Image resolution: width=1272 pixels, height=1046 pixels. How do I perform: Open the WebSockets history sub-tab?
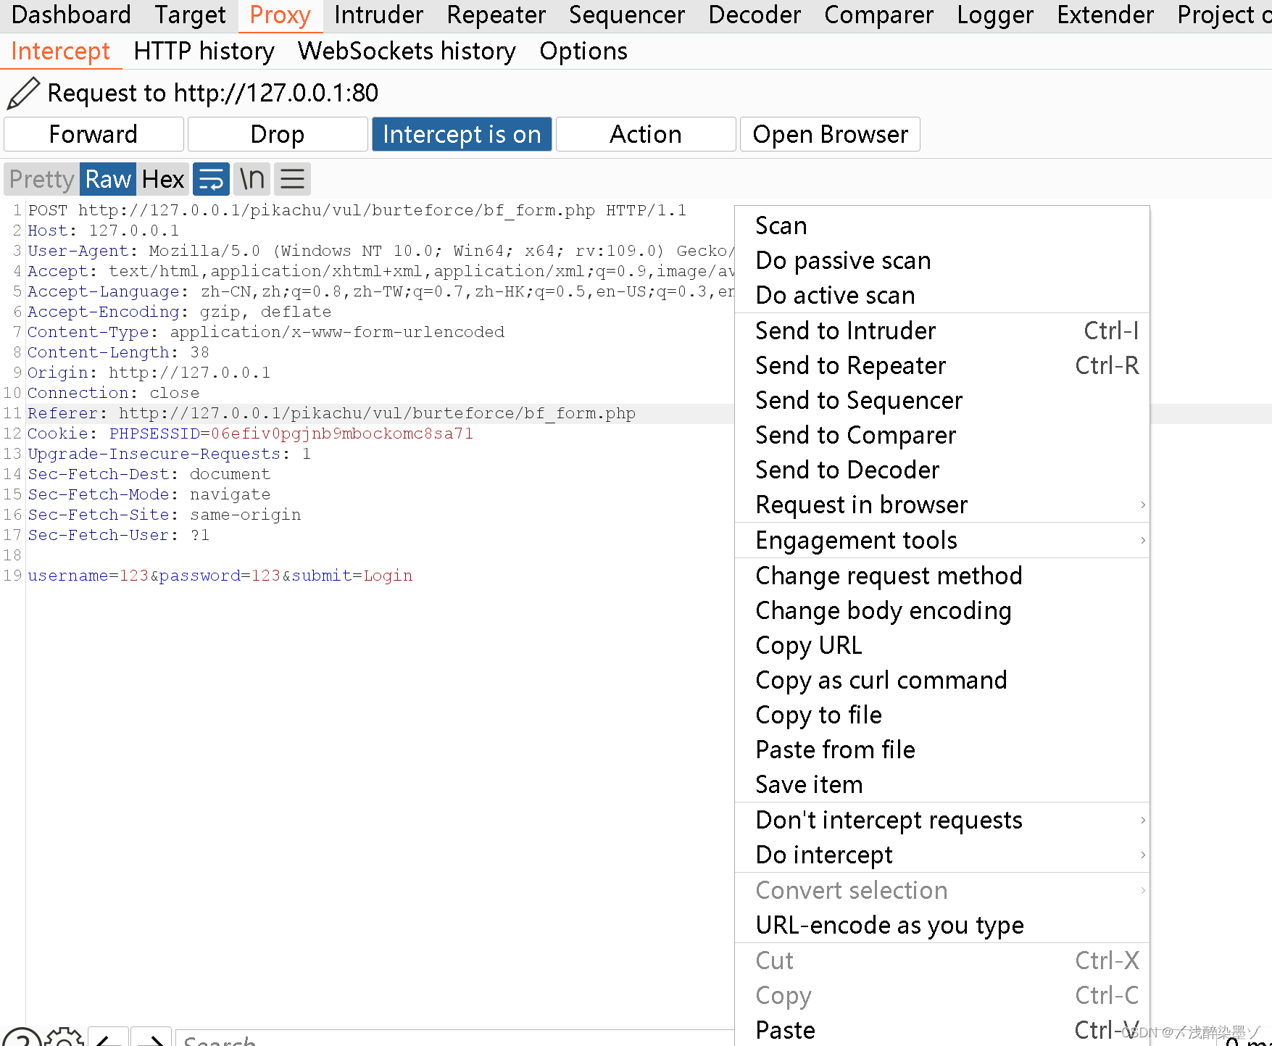coord(407,51)
